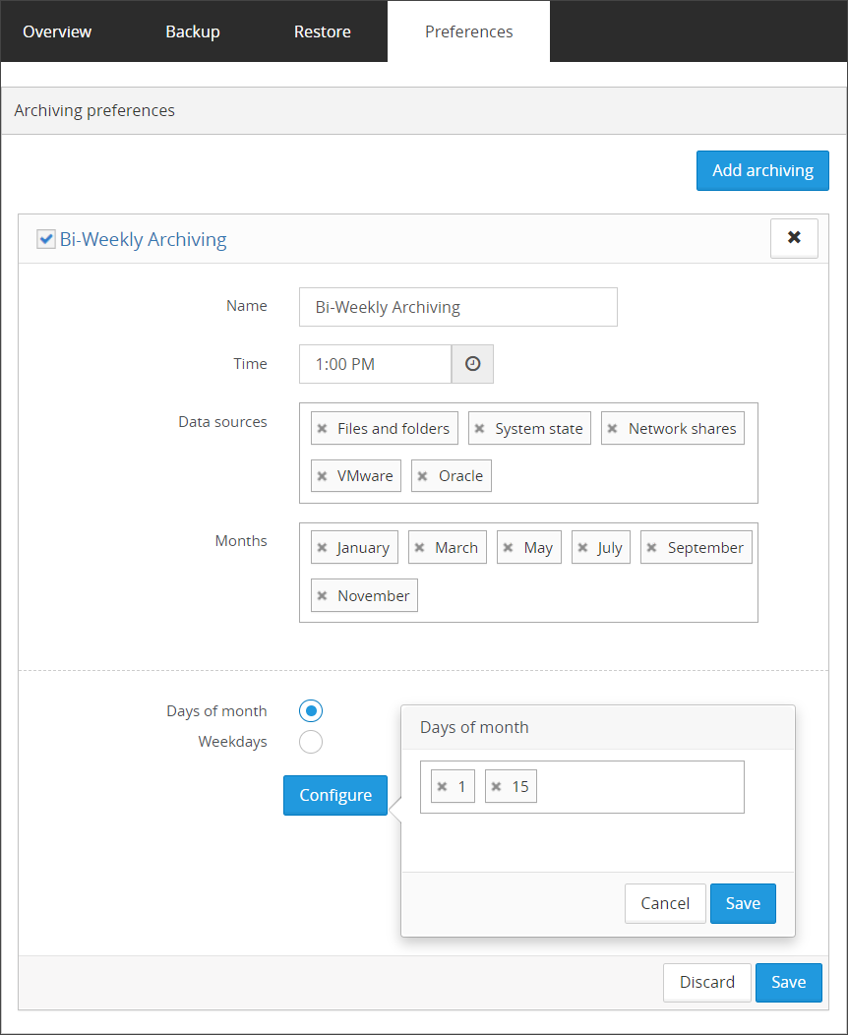Remove the System state data source

[479, 429]
